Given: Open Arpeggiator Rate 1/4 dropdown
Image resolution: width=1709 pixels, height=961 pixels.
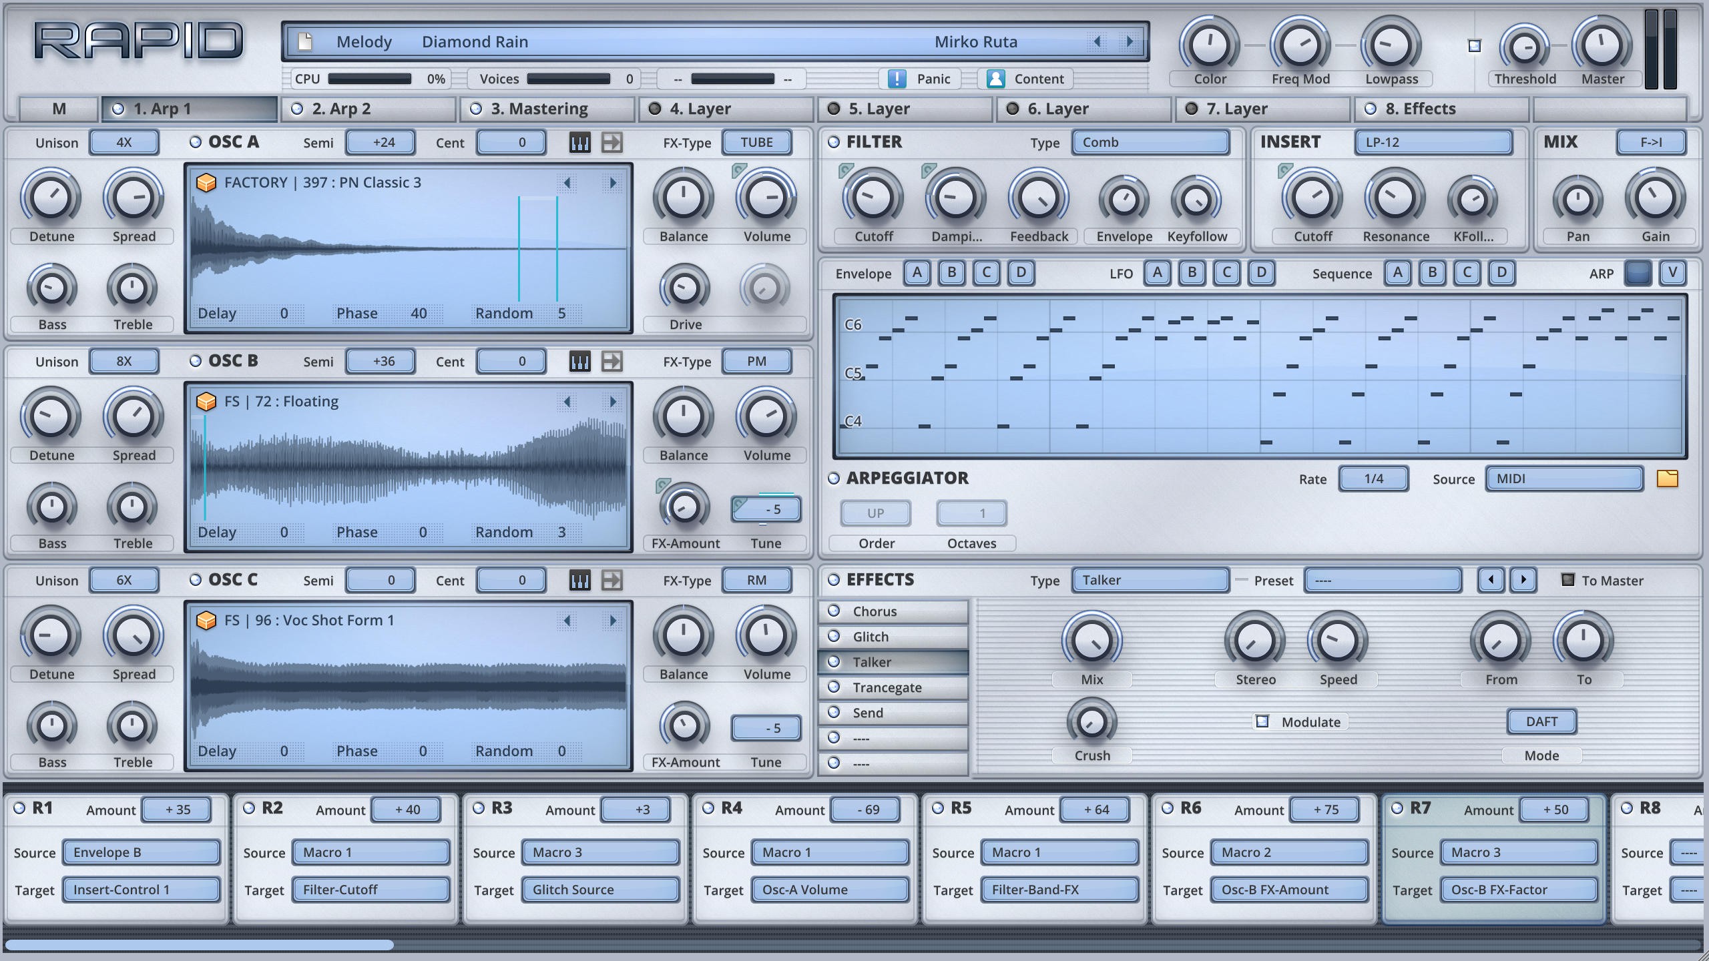Looking at the screenshot, I should pyautogui.click(x=1373, y=478).
